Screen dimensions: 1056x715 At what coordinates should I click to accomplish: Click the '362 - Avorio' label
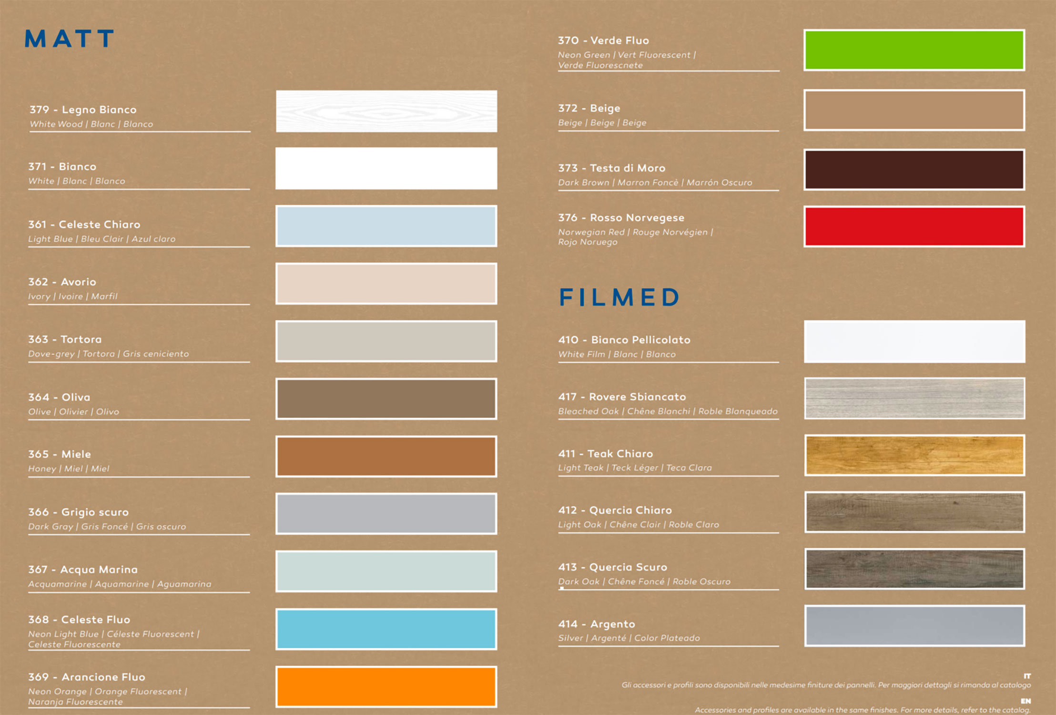point(62,282)
